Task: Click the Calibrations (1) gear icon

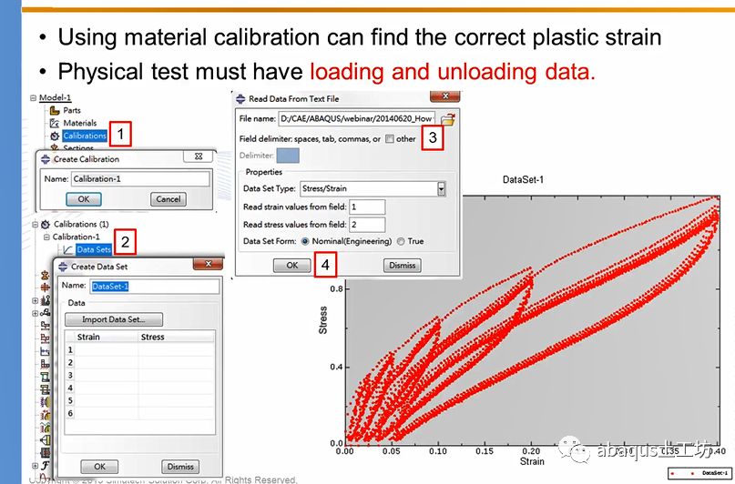Action: click(46, 224)
